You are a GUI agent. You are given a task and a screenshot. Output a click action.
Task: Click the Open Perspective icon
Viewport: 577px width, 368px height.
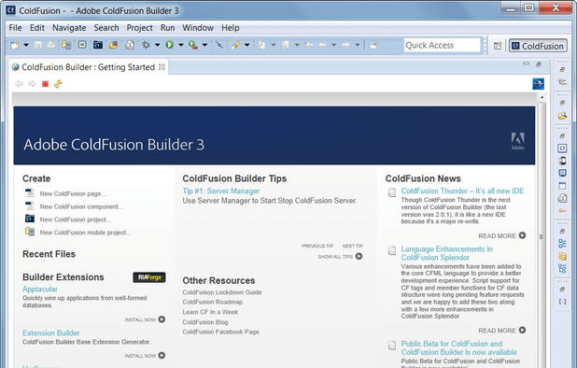[498, 46]
